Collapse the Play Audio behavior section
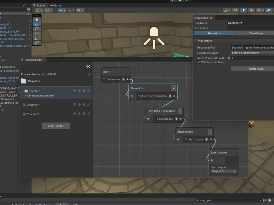Viewport: 274px width, 205px height. (x=195, y=41)
